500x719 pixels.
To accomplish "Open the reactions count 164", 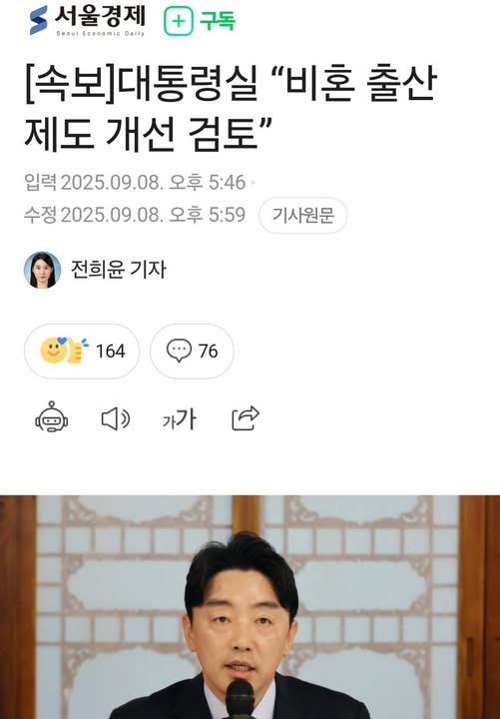I will click(x=110, y=352).
